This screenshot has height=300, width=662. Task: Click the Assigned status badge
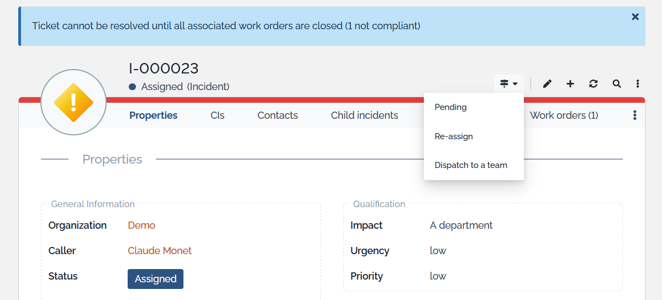coord(155,279)
